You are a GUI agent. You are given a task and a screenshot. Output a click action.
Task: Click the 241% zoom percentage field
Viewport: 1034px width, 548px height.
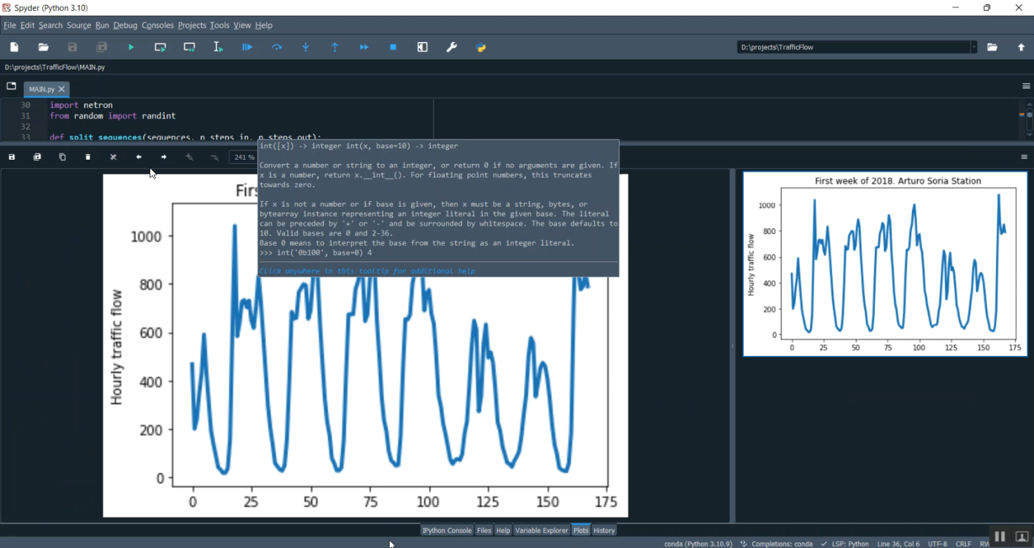click(x=243, y=157)
